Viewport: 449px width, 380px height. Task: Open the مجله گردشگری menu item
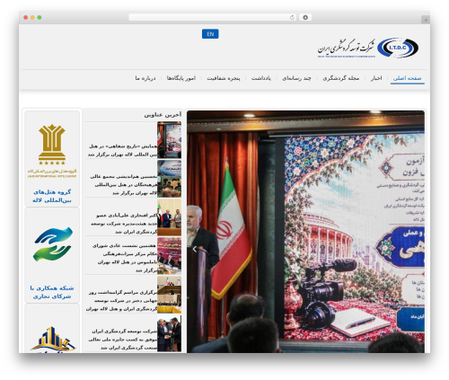pos(340,78)
